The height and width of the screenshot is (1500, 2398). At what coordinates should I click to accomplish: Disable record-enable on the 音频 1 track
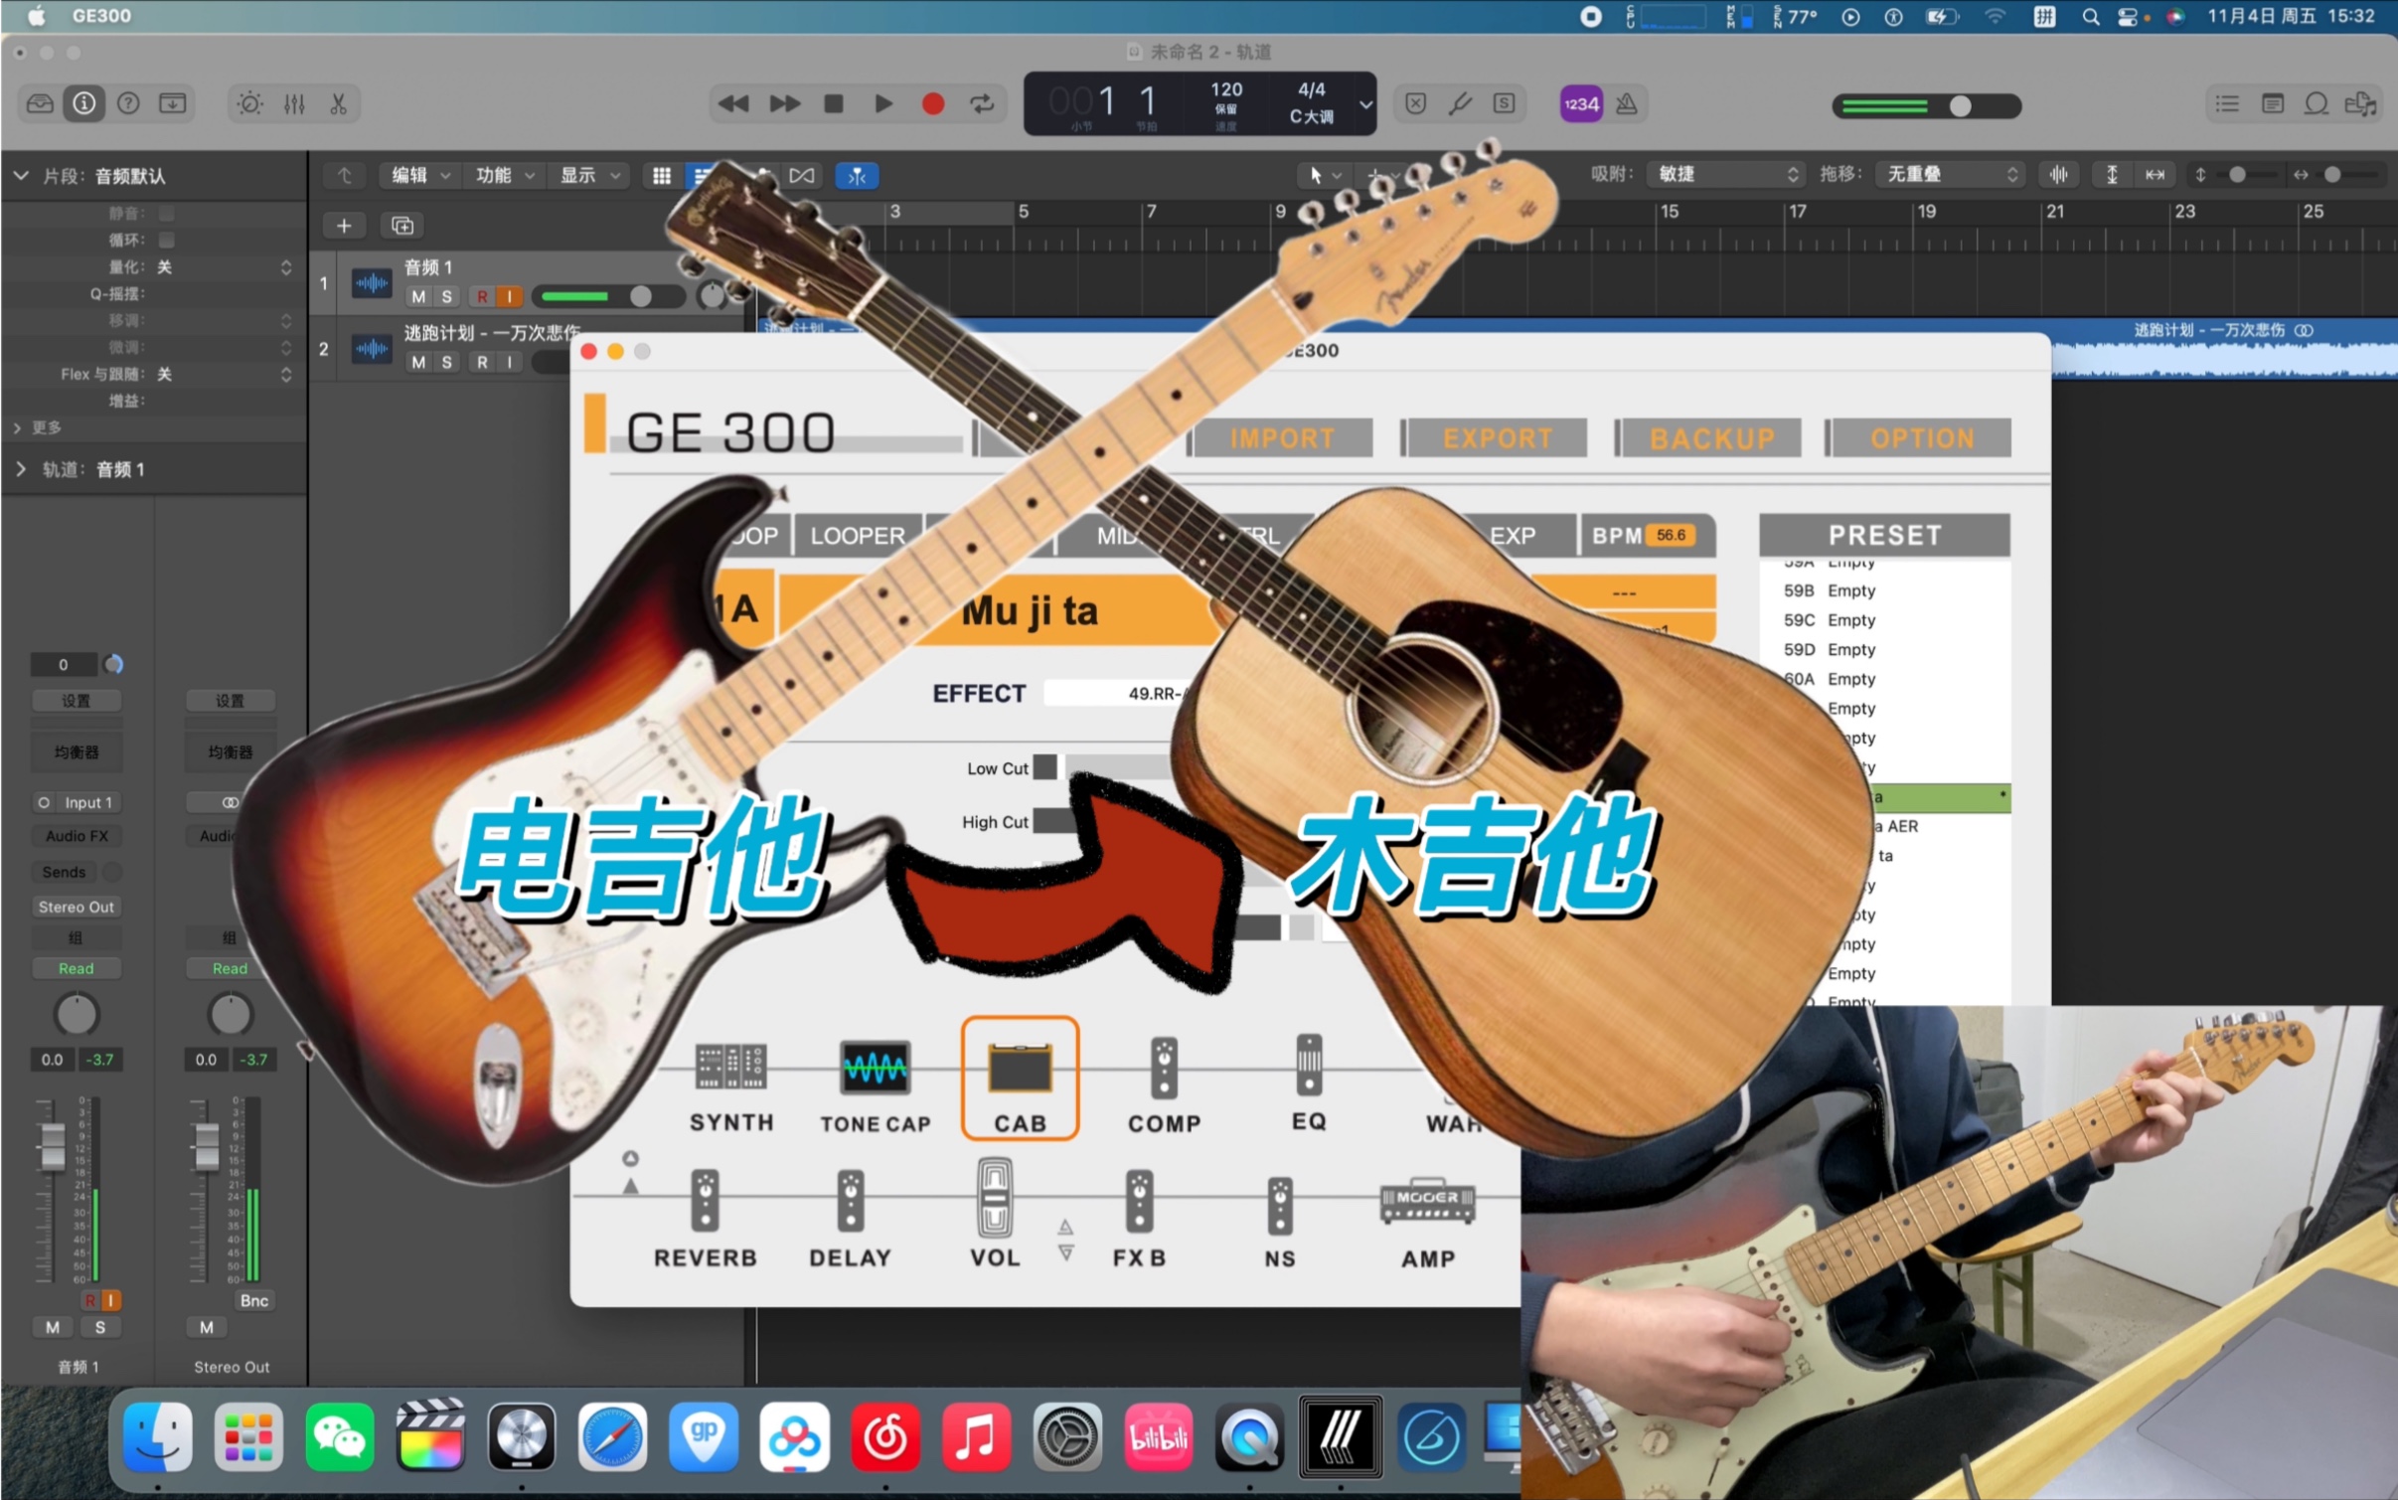pyautogui.click(x=482, y=296)
